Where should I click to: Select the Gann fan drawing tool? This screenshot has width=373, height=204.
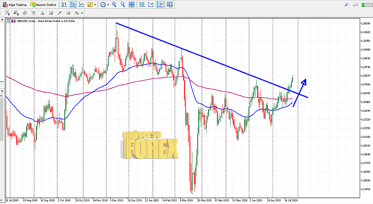click(16, 13)
